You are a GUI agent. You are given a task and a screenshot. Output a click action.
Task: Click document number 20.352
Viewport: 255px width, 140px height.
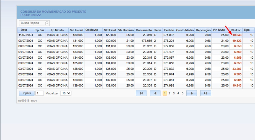click(x=147, y=46)
